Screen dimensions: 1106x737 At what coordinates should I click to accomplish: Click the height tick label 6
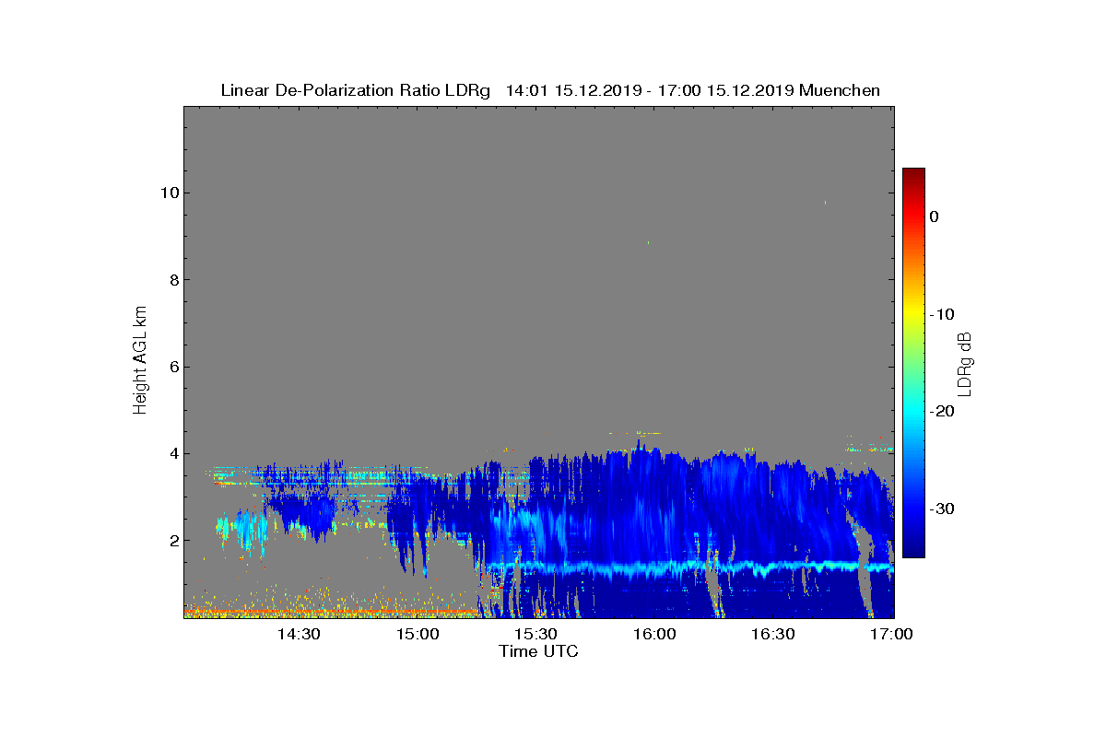point(172,367)
